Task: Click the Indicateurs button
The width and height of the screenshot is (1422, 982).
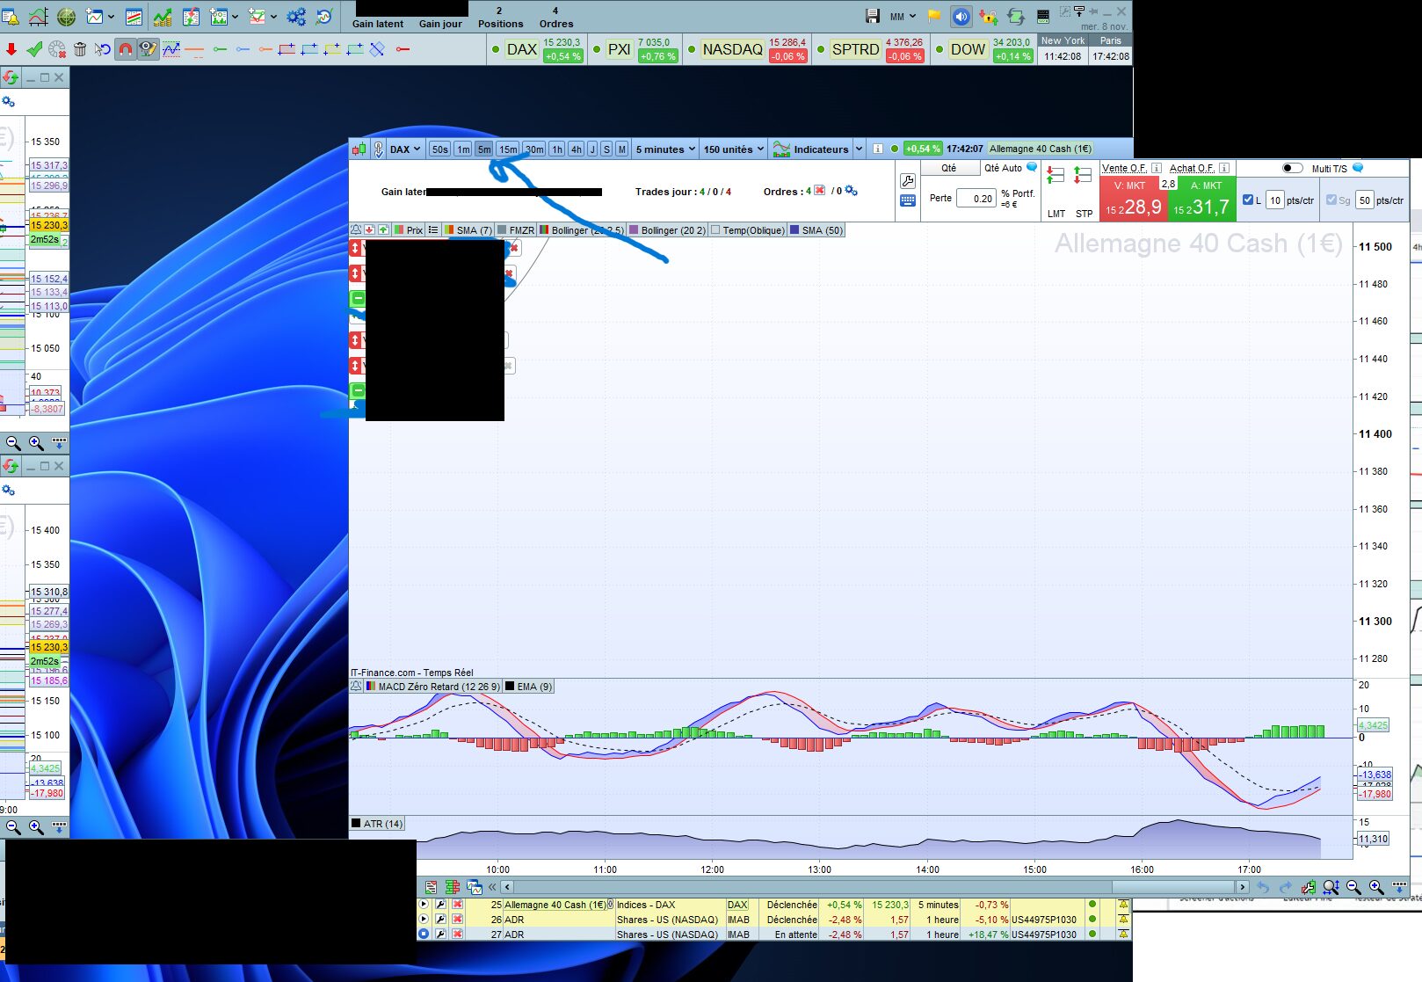Action: [x=811, y=149]
